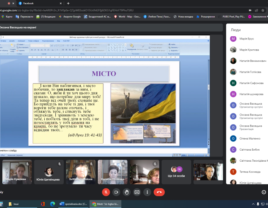The height and width of the screenshot is (208, 268).
Task: Open a new browser tab with plus icon
Action: pyautogui.click(x=68, y=3)
